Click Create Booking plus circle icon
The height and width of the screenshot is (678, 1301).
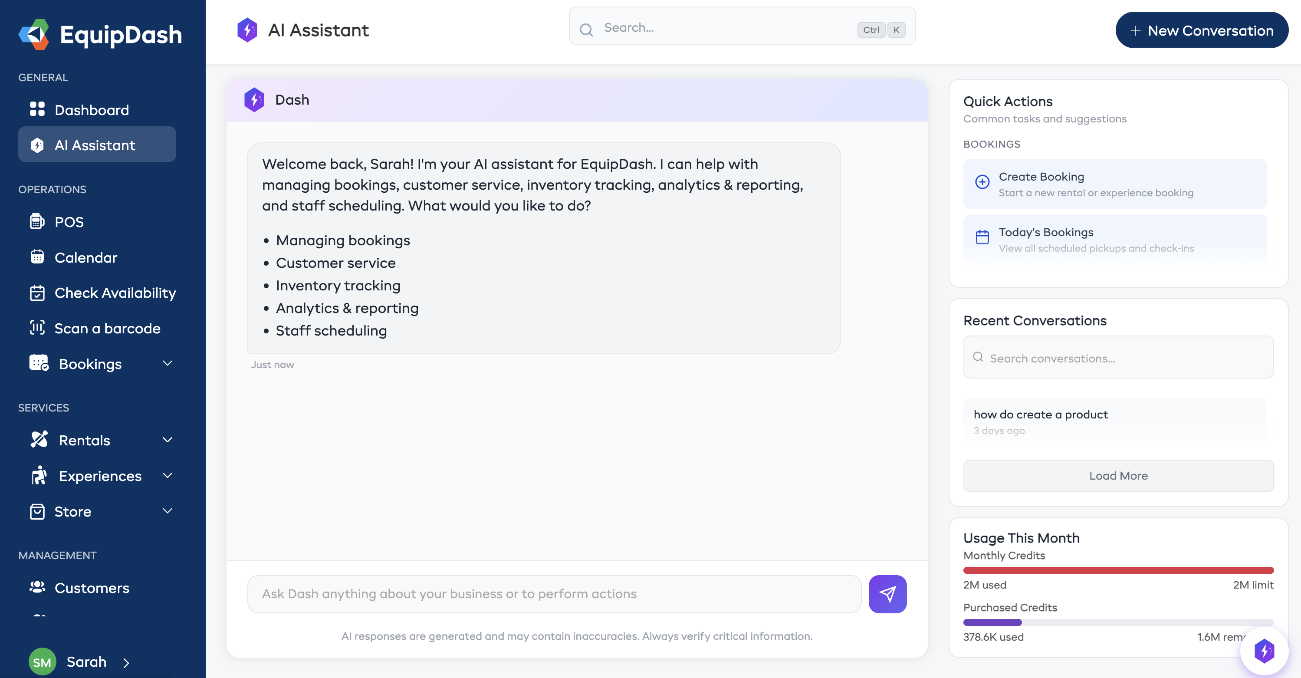coord(982,182)
